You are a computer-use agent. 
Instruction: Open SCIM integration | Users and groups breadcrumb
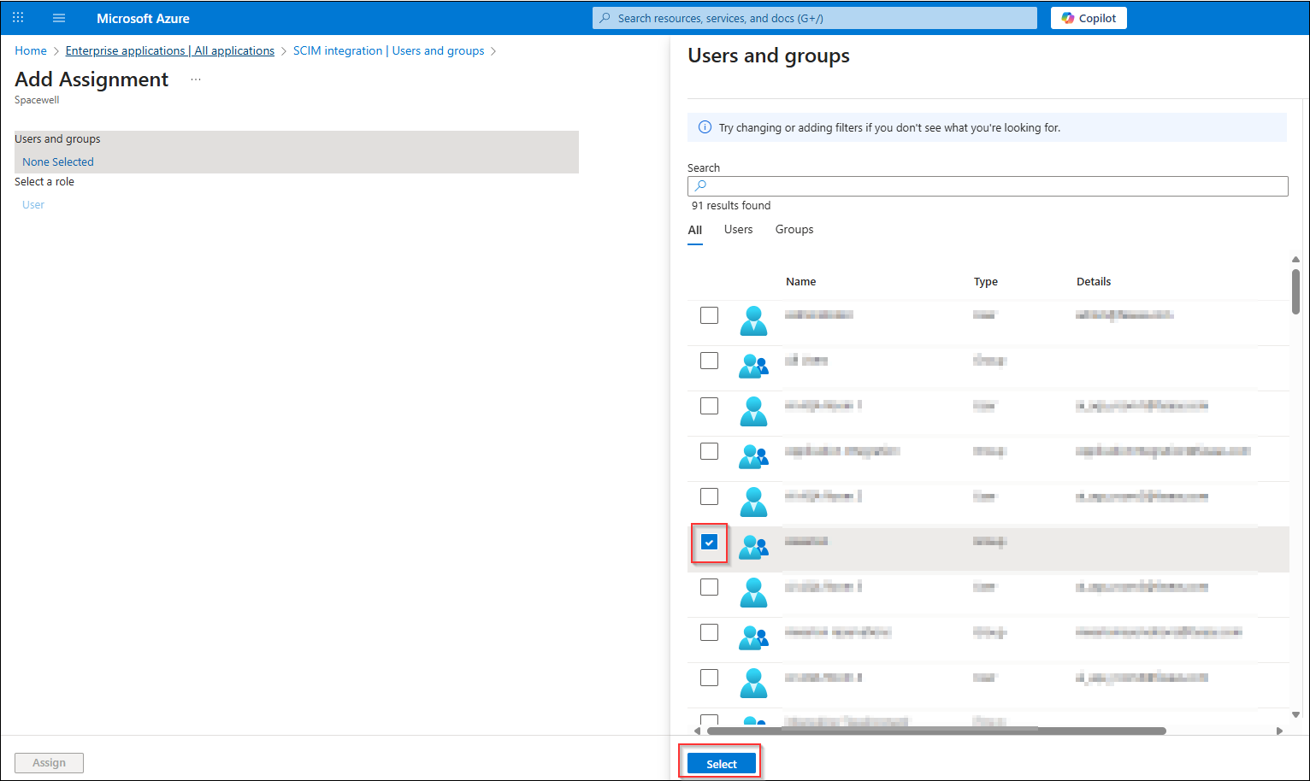[389, 50]
